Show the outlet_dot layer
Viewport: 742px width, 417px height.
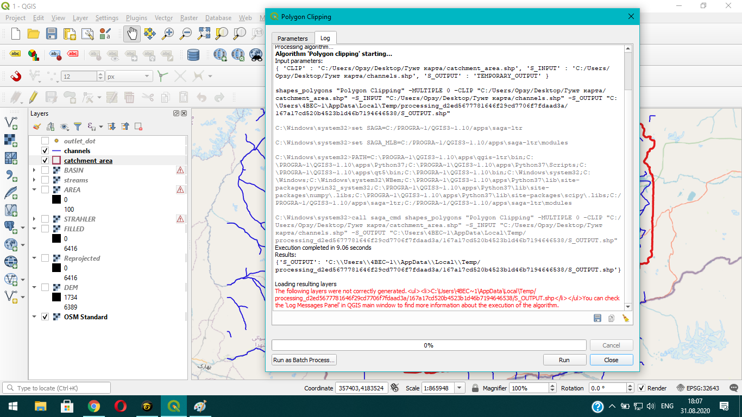coord(45,141)
